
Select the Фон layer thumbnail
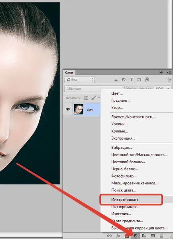pyautogui.click(x=79, y=109)
